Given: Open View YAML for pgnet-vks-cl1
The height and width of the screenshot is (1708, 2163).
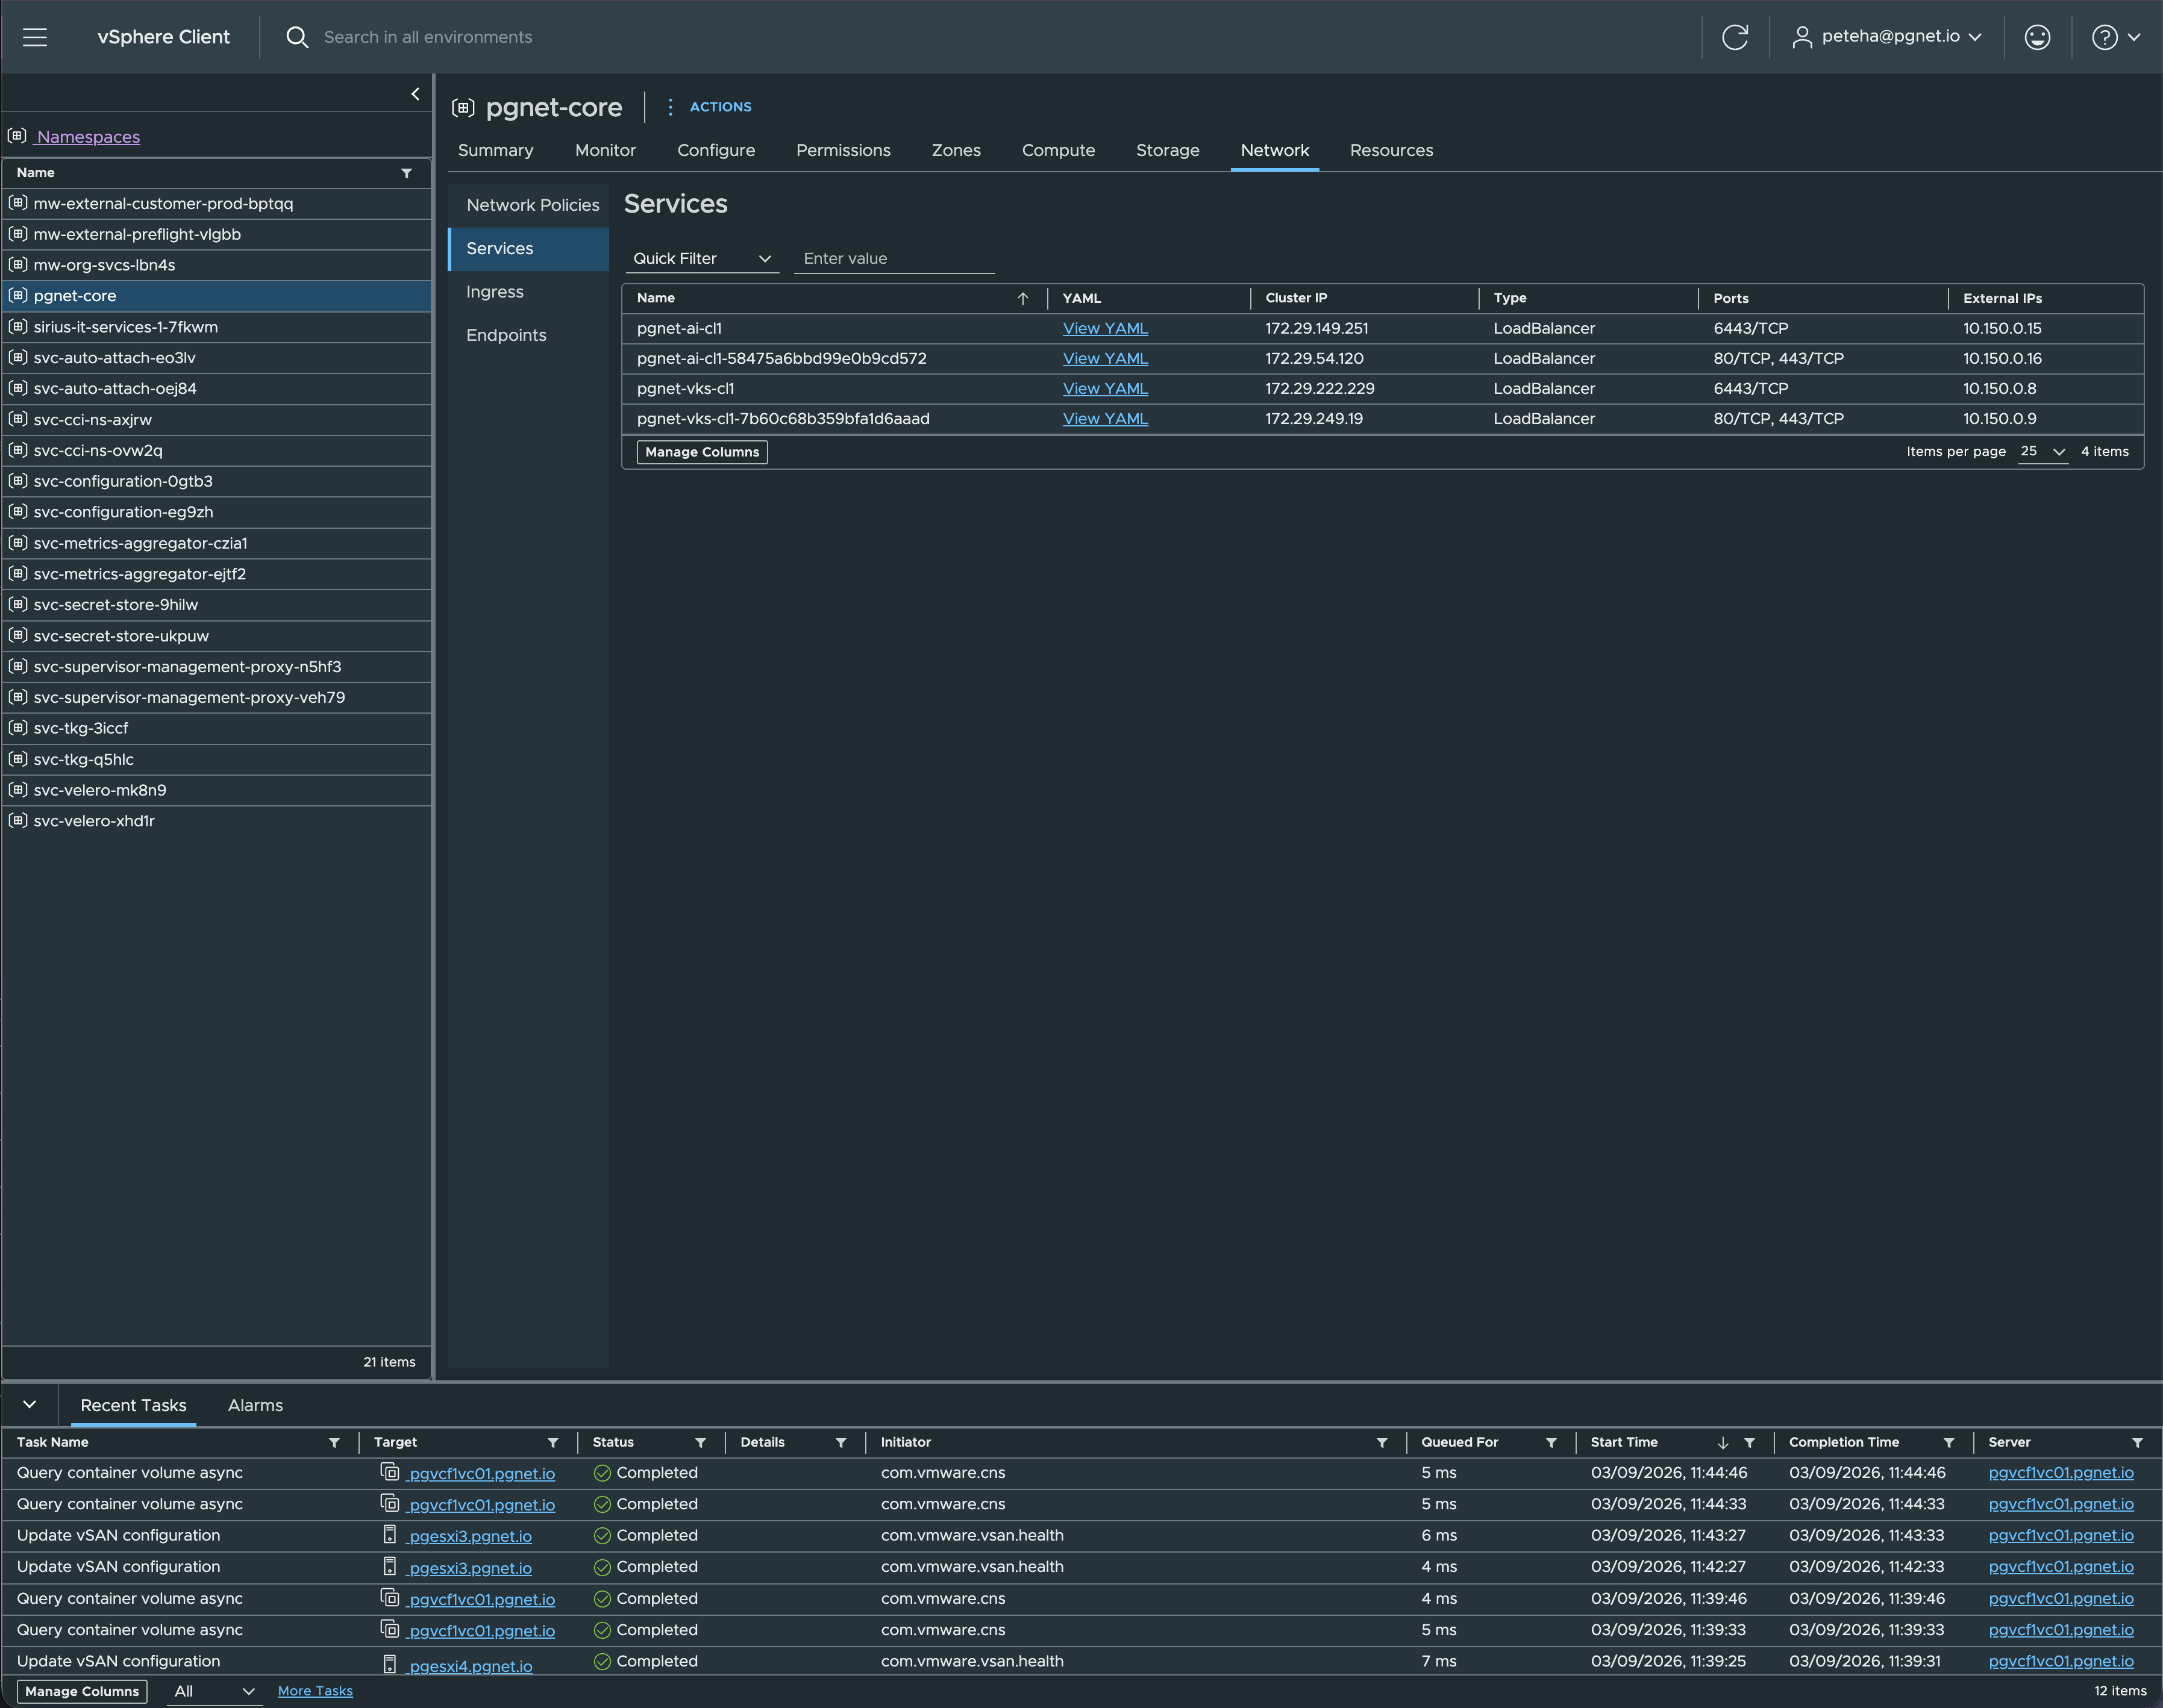Looking at the screenshot, I should tap(1104, 389).
